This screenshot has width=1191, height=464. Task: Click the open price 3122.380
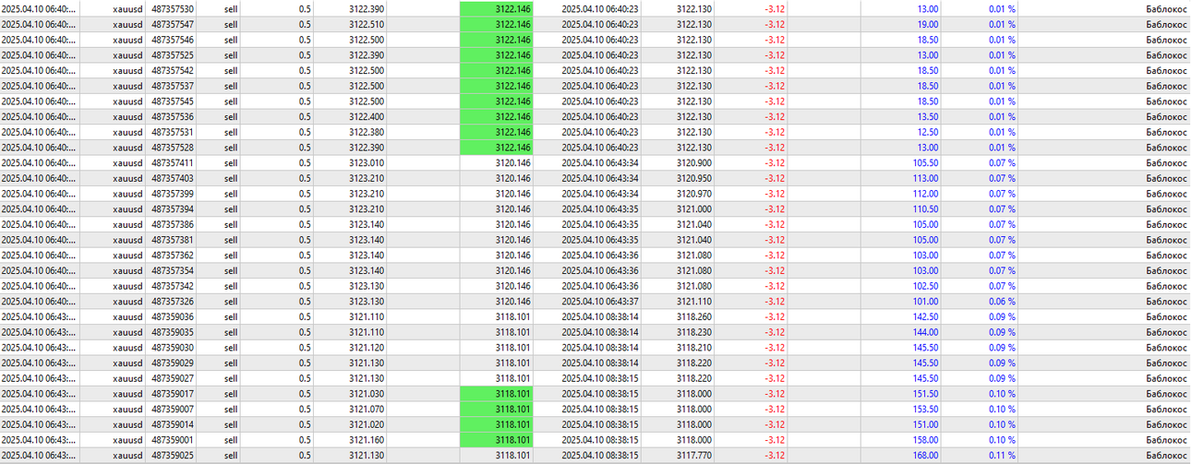(367, 132)
